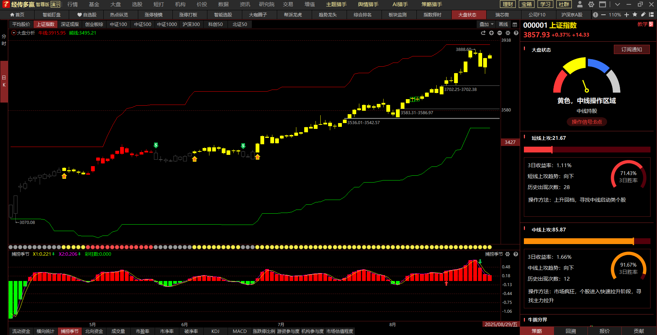The height and width of the screenshot is (335, 657).
Task: Click the 3427 price axis label
Action: coord(510,142)
